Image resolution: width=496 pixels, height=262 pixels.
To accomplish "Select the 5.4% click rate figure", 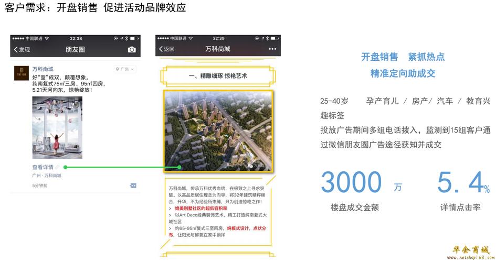I will pos(464,182).
